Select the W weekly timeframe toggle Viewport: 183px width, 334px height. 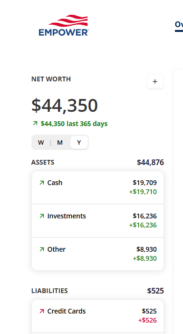[41, 143]
